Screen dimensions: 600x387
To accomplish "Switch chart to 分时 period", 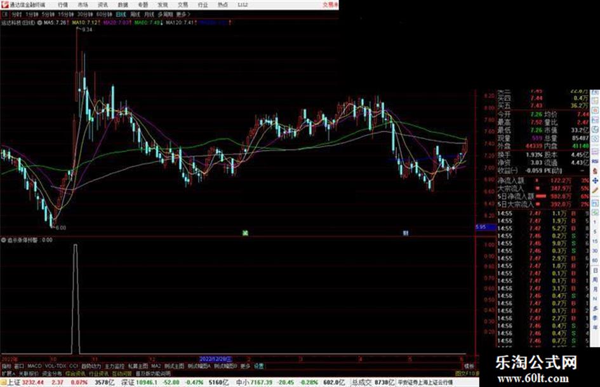I will click(x=16, y=15).
